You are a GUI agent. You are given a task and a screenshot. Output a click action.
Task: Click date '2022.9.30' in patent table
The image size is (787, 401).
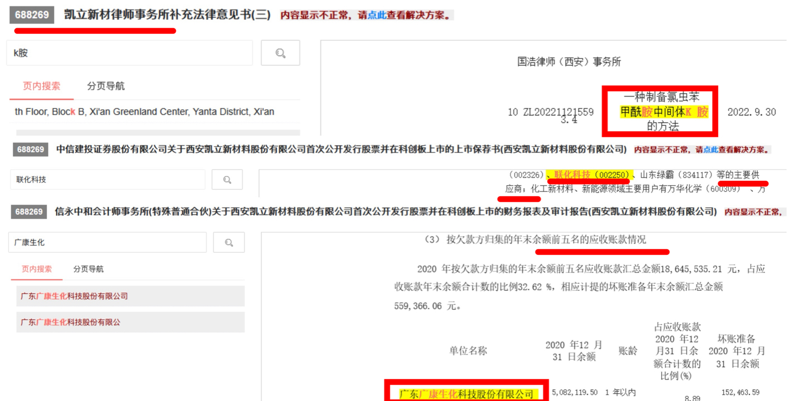(x=751, y=112)
